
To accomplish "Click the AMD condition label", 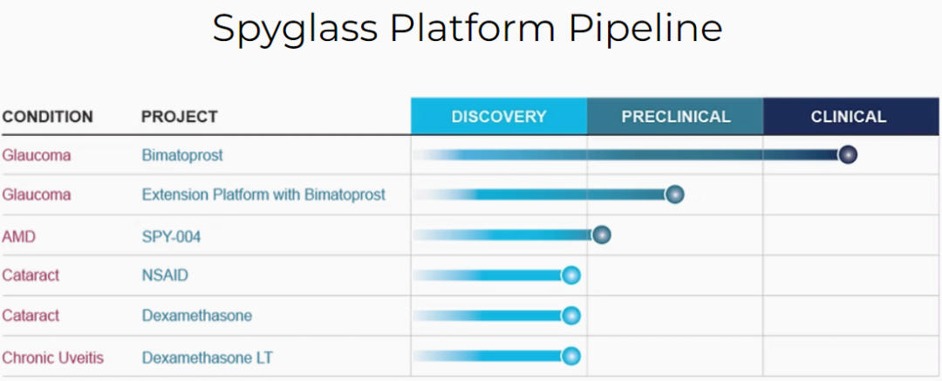I will [19, 237].
